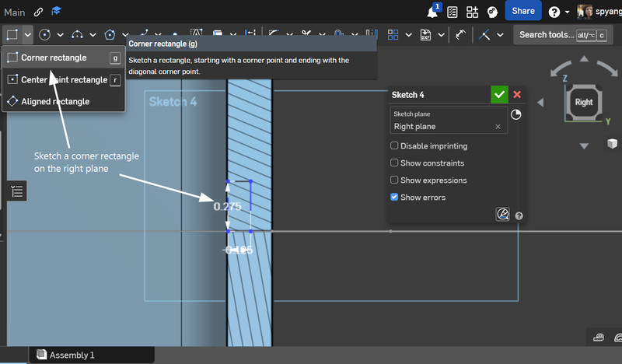The height and width of the screenshot is (364, 622).
Task: Rotate view with the down arrow
Action: 584,146
